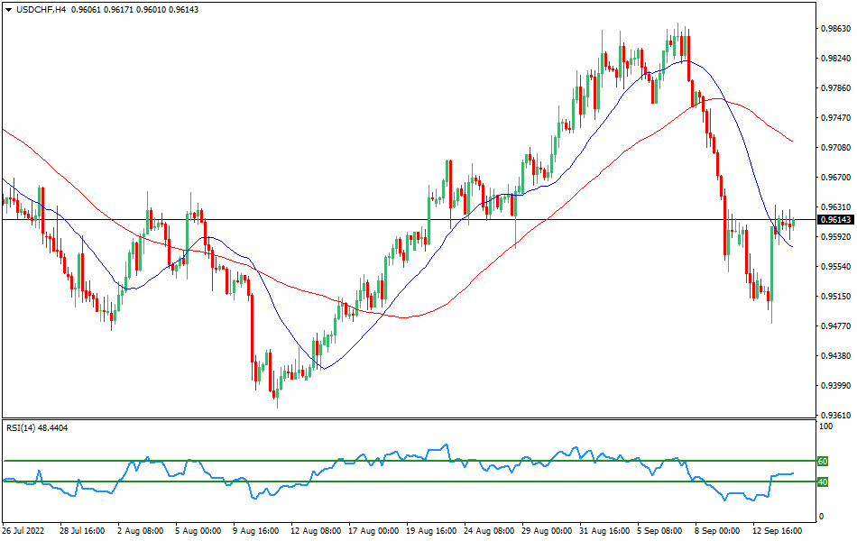Select the 19 Aug 16:00 time label
The height and width of the screenshot is (541, 857).
pyautogui.click(x=430, y=532)
